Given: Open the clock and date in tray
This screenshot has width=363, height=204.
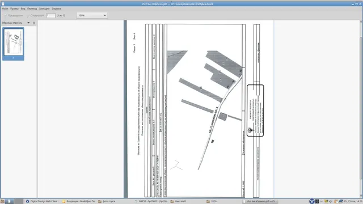Looking at the screenshot, I should [x=353, y=202].
